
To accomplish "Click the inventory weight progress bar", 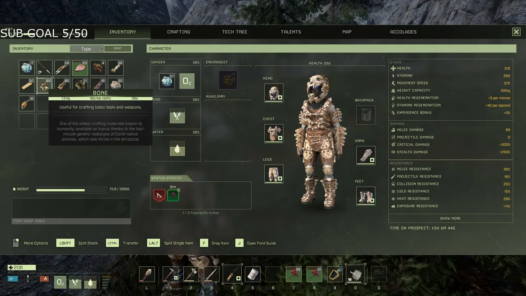I will coord(71,190).
